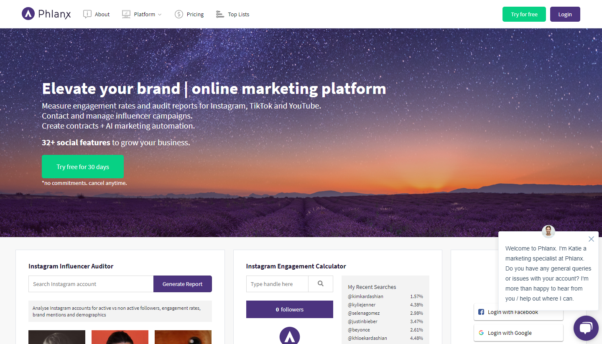The height and width of the screenshot is (344, 602).
Task: Click the magnifier search icon in Engagement Calculator
Action: (x=321, y=284)
